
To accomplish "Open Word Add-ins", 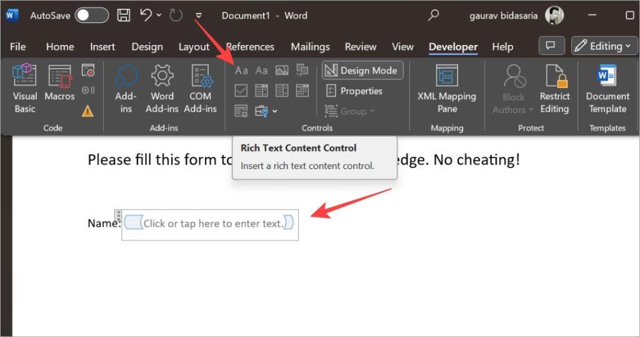I will tap(162, 89).
